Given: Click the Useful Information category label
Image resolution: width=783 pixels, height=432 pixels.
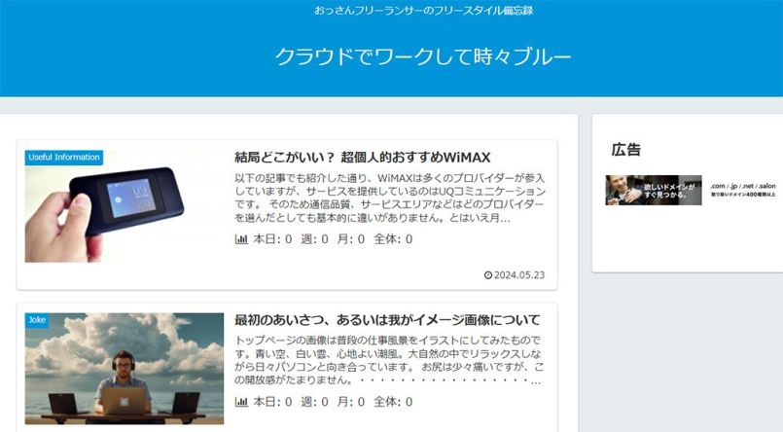Looking at the screenshot, I should pyautogui.click(x=64, y=158).
